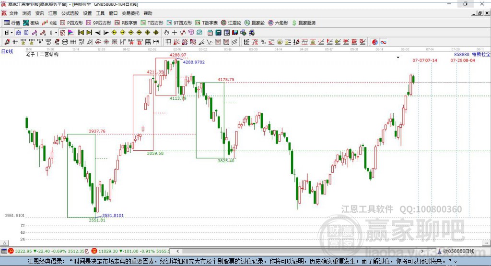Click the black left arrow icon

98,33
